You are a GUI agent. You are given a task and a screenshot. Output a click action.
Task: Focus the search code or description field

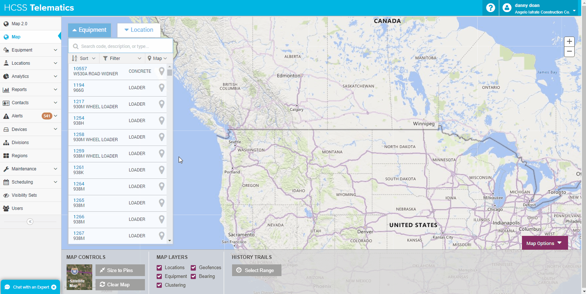[120, 46]
